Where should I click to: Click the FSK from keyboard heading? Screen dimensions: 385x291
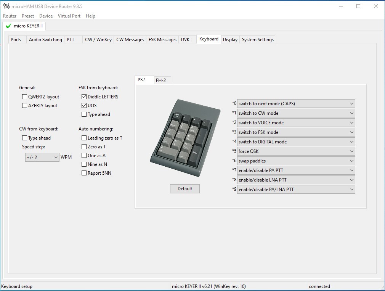pos(98,88)
